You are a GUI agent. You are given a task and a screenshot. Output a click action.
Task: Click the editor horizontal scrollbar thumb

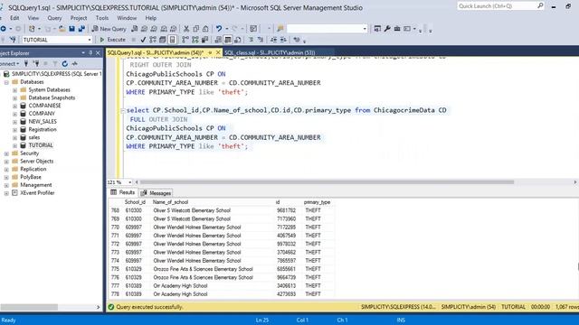tap(327, 182)
